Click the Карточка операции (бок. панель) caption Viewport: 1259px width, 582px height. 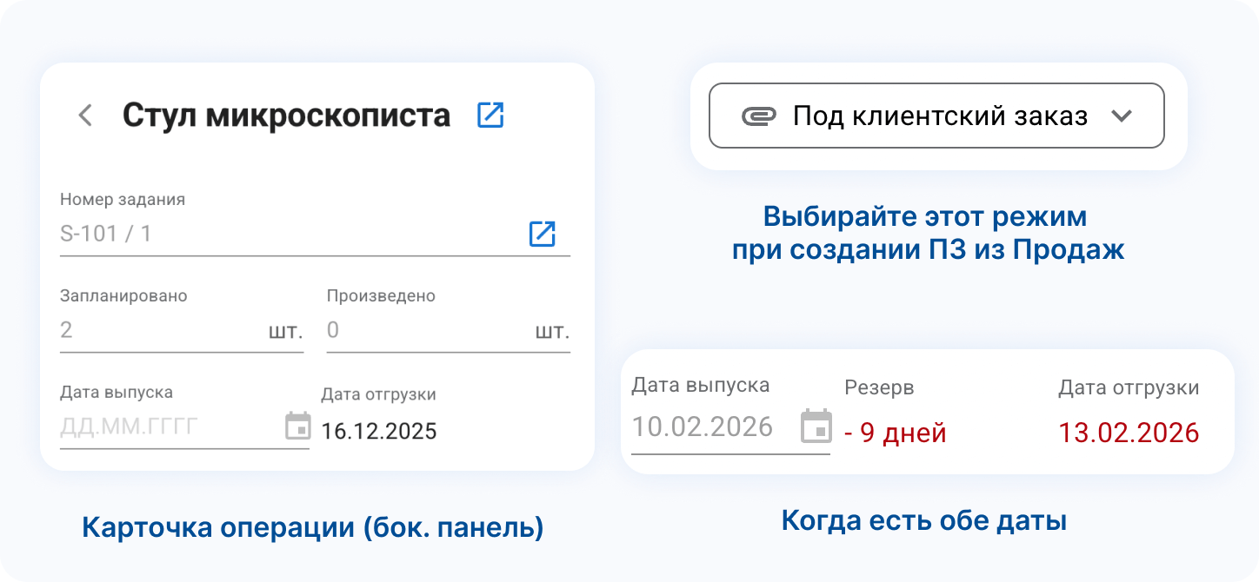[313, 527]
